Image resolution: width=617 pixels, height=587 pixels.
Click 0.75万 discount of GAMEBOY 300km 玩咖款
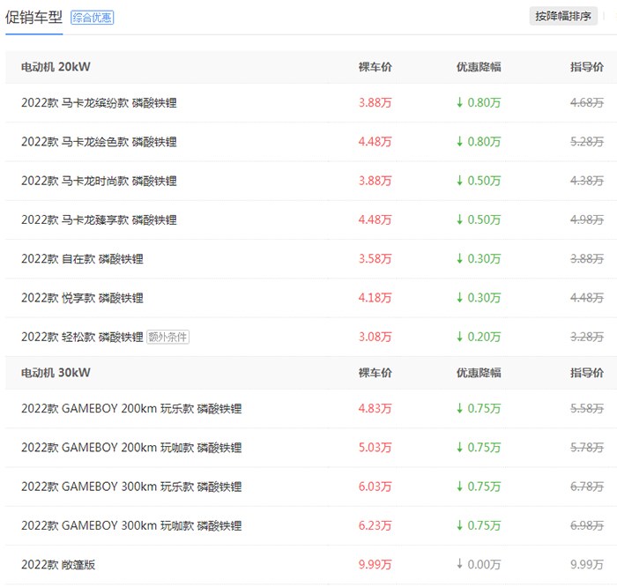(x=479, y=525)
